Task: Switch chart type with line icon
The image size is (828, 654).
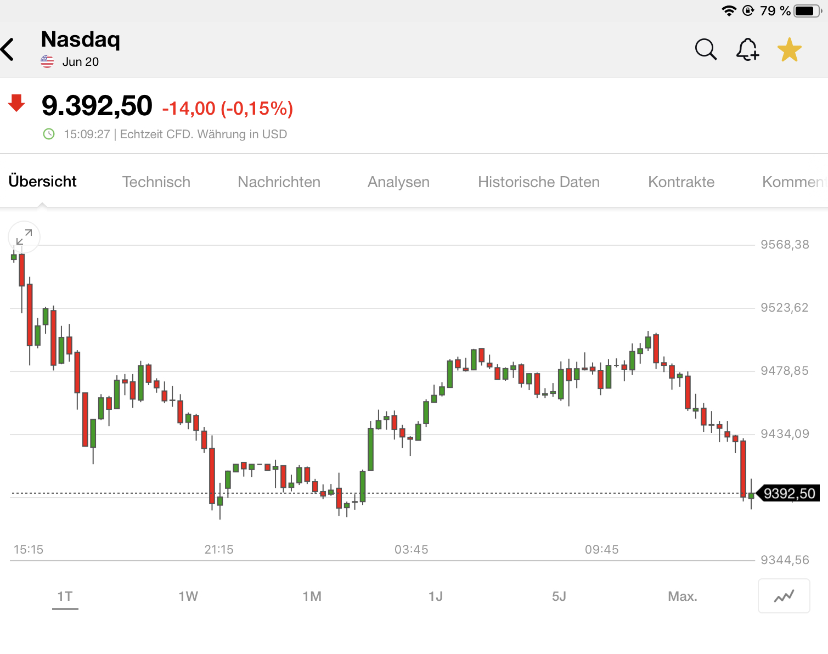Action: click(x=784, y=596)
